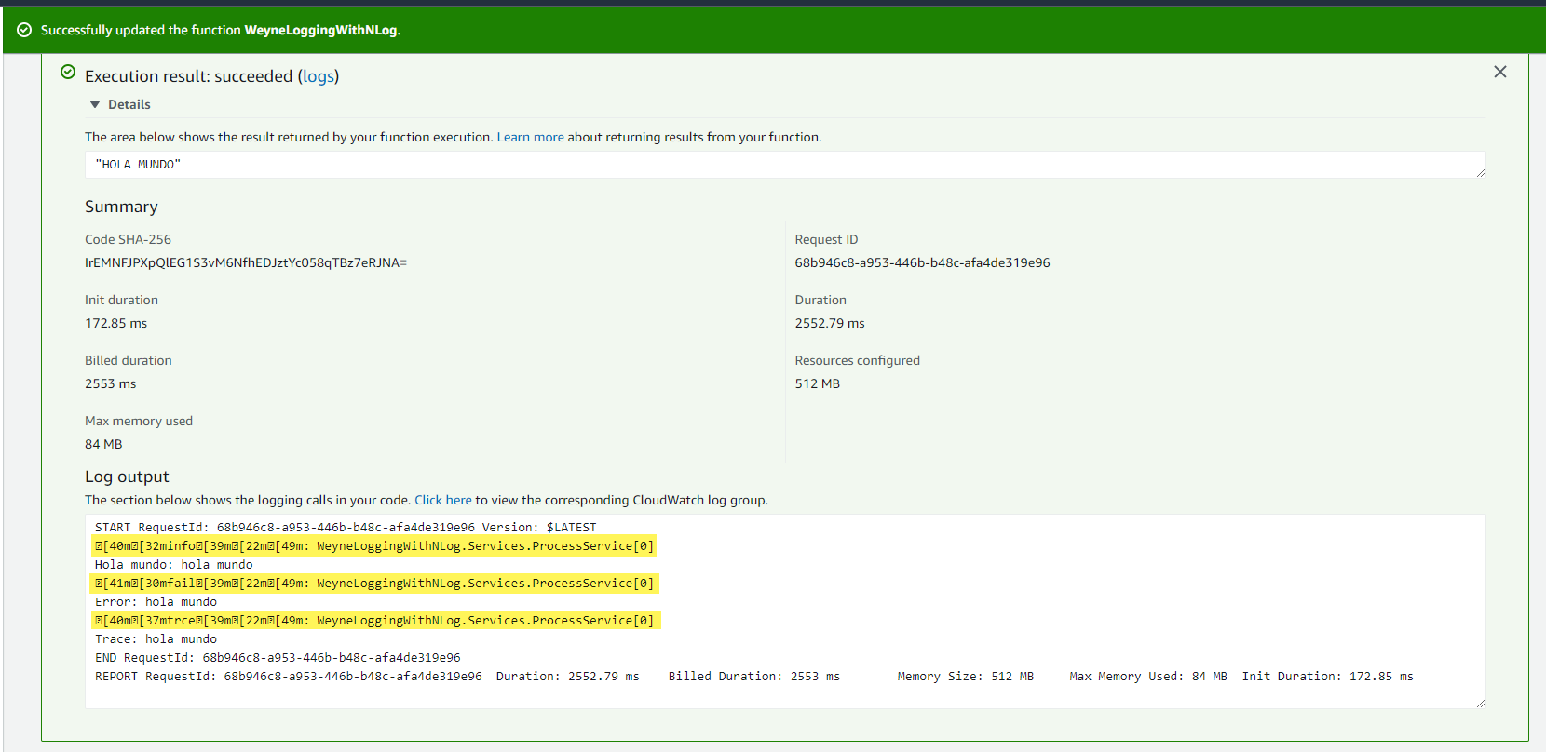The height and width of the screenshot is (752, 1546).
Task: Select the Code SHA-256 hash value
Action: click(x=246, y=262)
